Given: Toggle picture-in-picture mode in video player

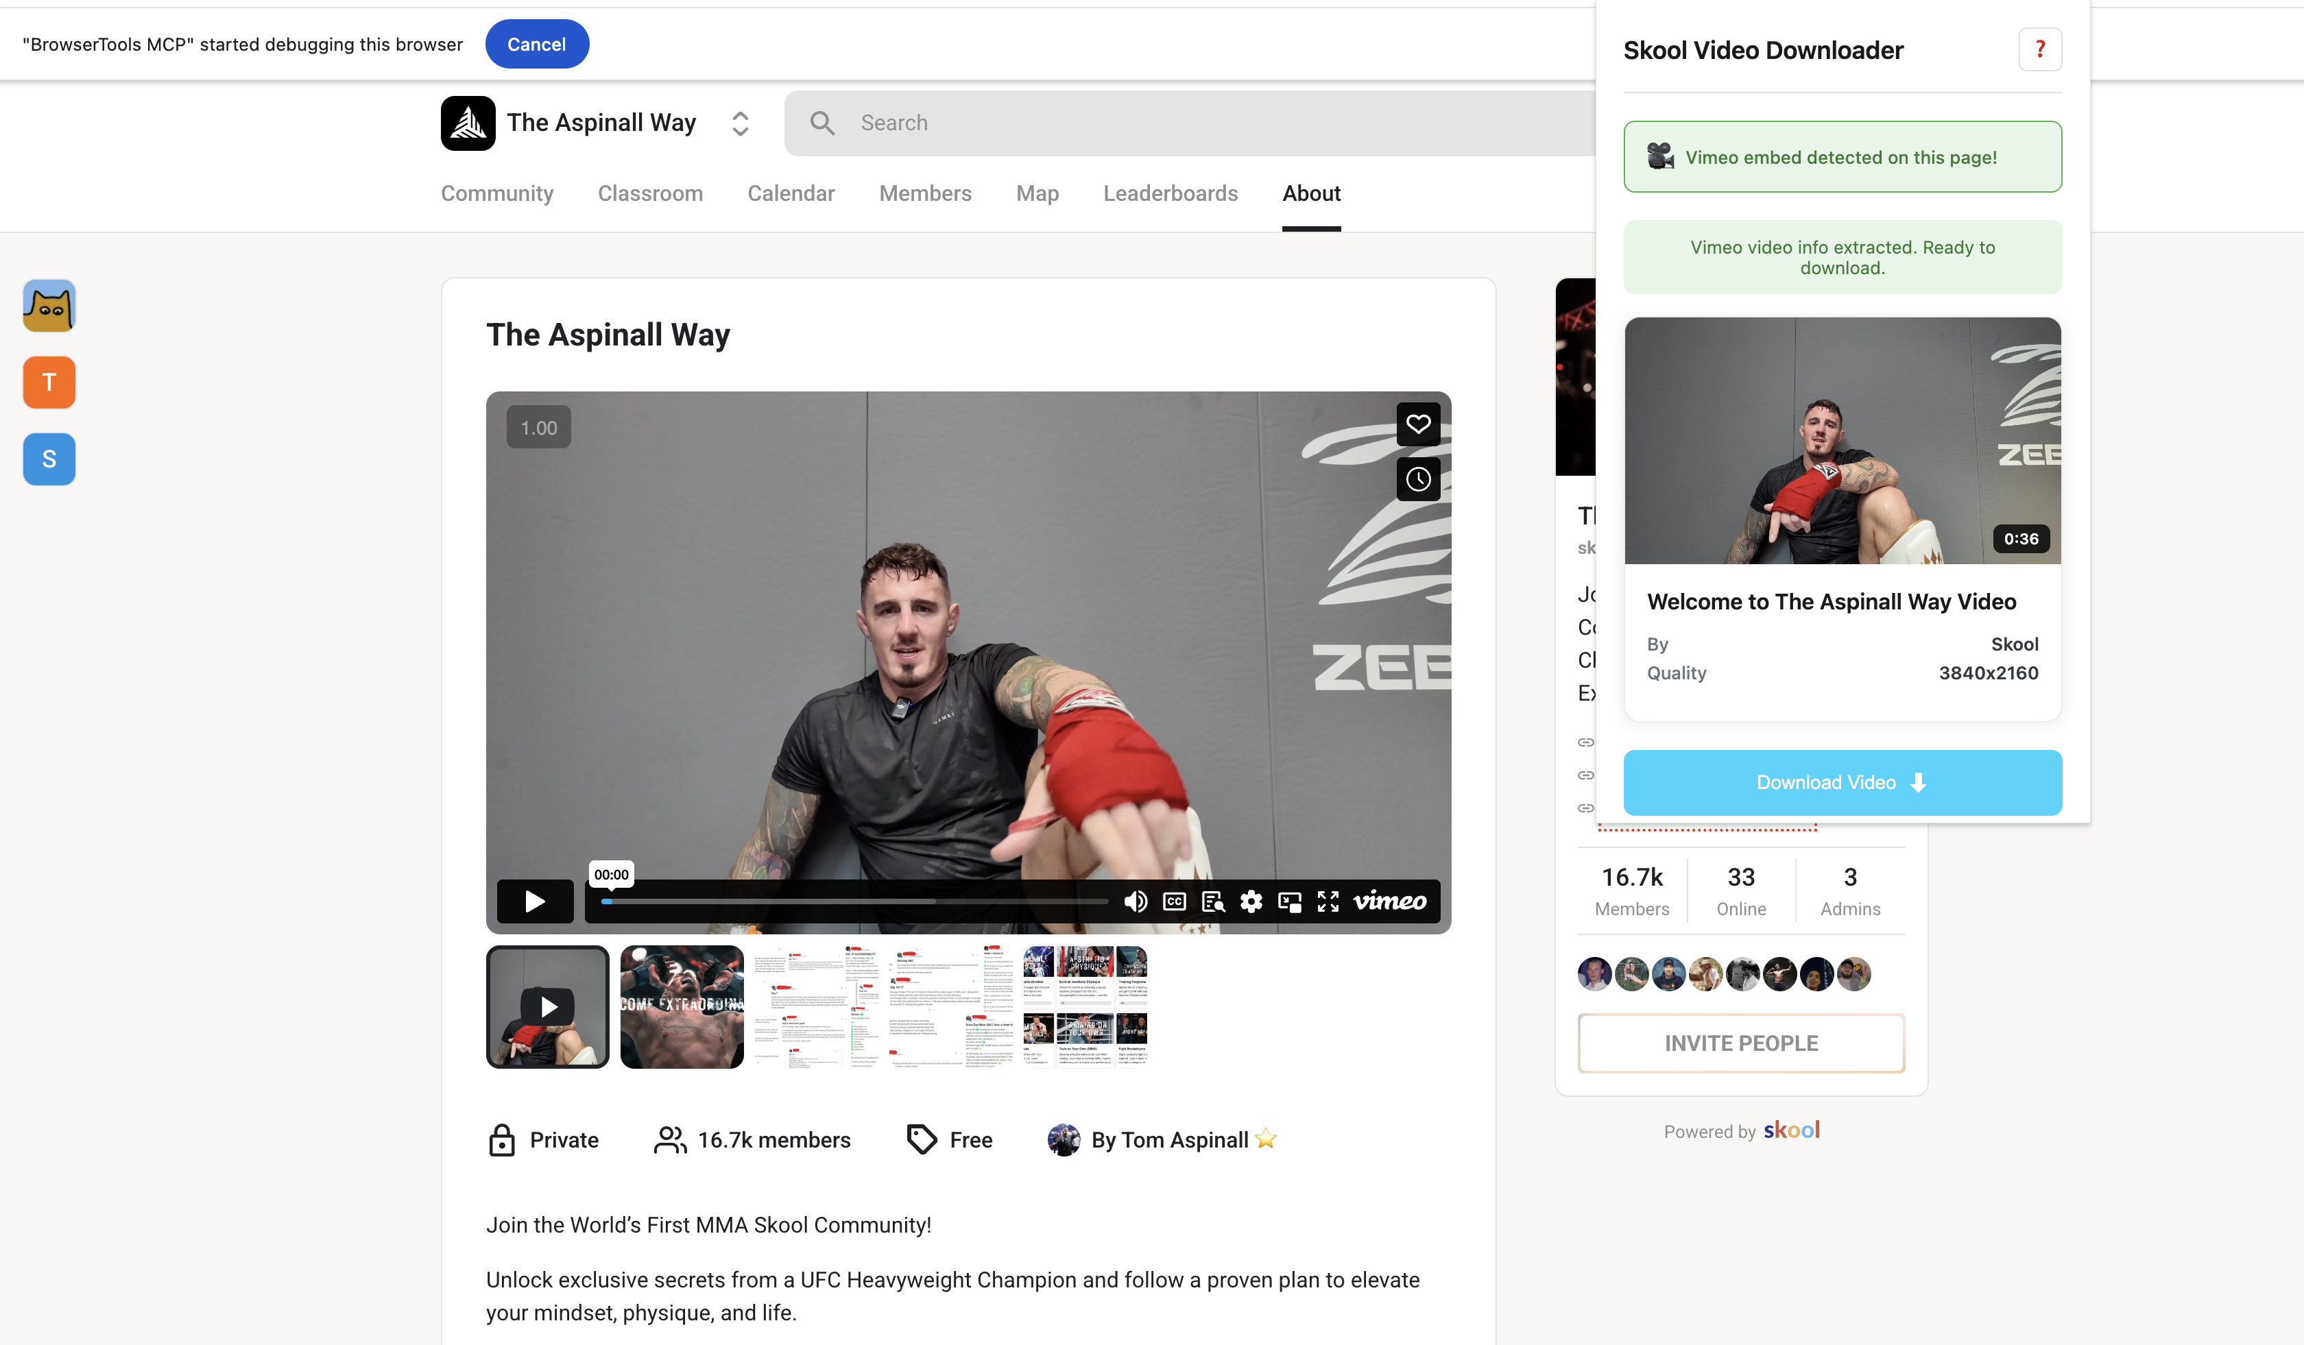Looking at the screenshot, I should pyautogui.click(x=1290, y=902).
